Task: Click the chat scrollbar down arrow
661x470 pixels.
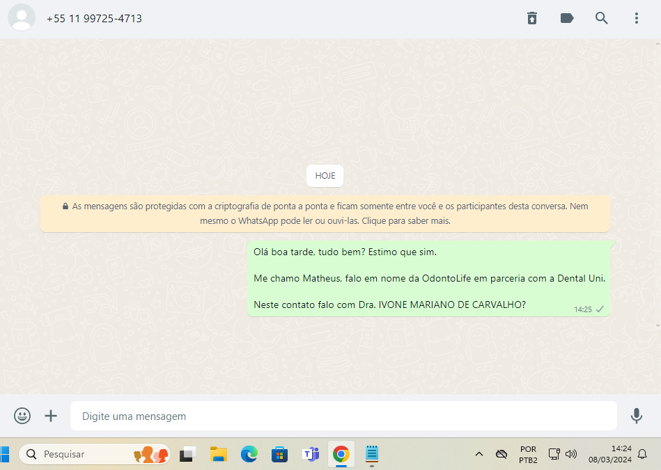Action: (x=658, y=325)
